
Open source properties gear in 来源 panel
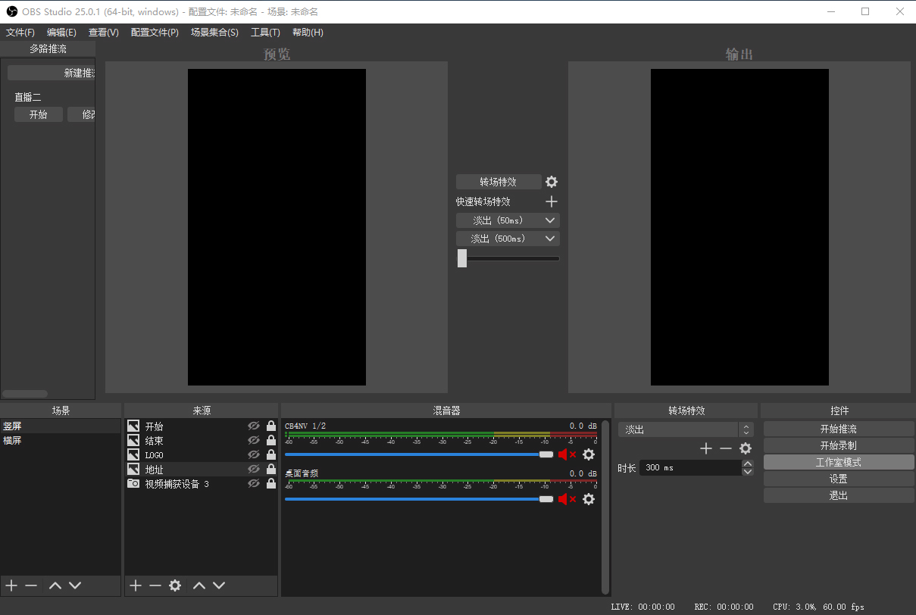pyautogui.click(x=175, y=585)
